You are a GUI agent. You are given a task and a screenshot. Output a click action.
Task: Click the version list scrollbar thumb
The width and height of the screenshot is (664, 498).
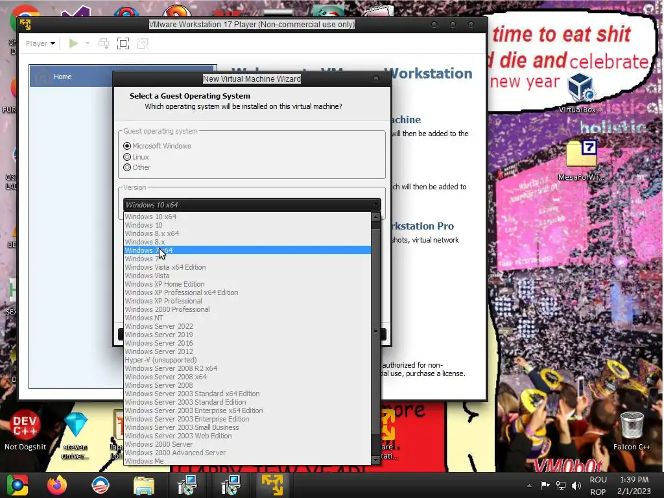pyautogui.click(x=375, y=331)
